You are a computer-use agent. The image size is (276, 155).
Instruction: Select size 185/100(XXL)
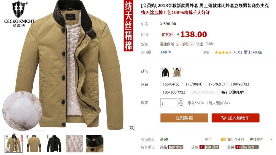tap(174, 92)
